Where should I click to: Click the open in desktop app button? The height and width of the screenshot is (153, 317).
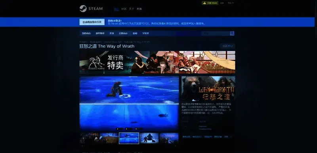click(92, 22)
